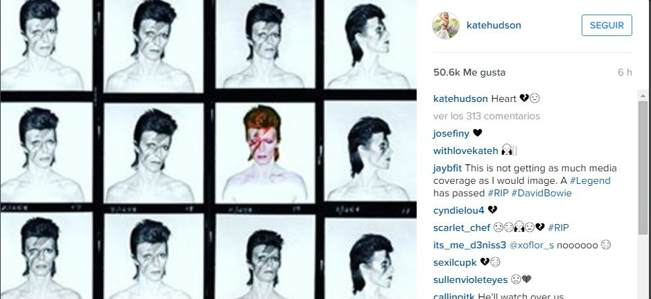Open the #RIP hashtag in scarlet_chef's comment

tap(558, 228)
